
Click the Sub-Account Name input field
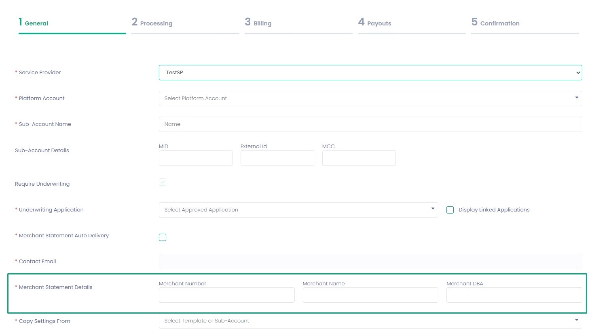point(370,124)
